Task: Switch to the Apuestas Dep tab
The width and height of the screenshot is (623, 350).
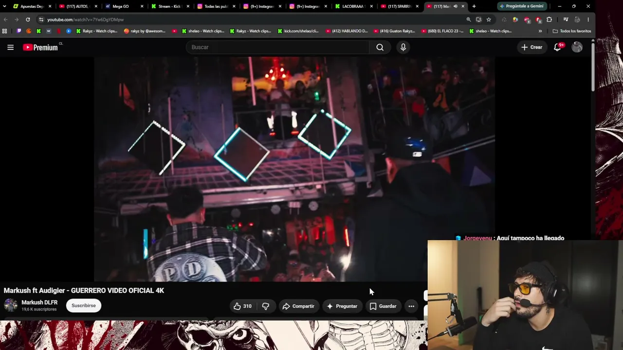Action: tap(32, 6)
